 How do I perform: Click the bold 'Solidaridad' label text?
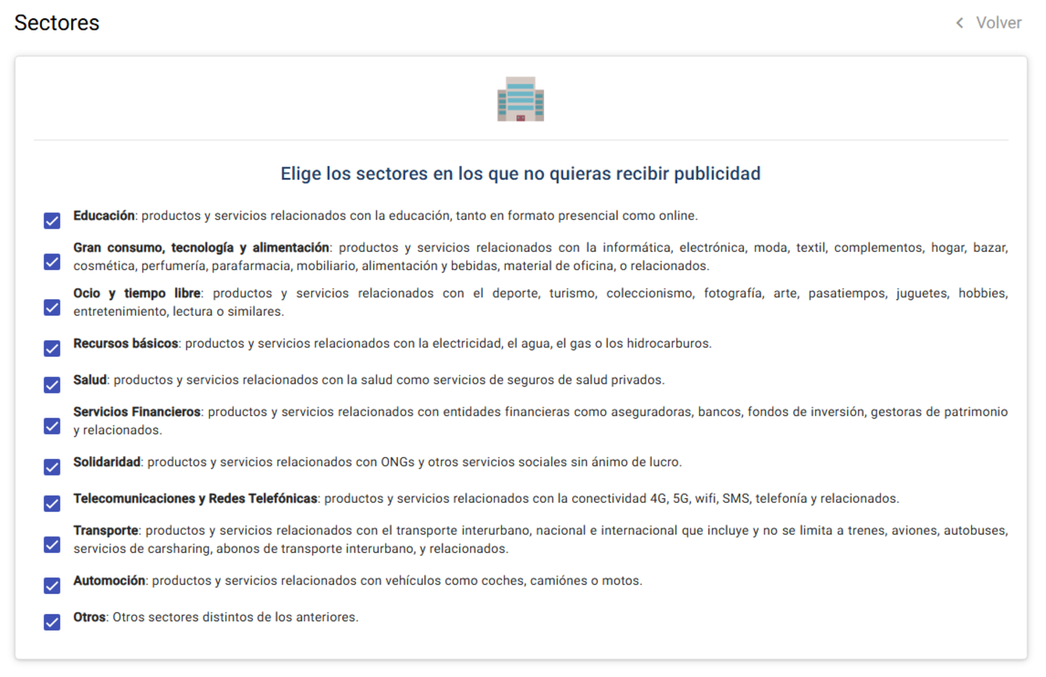(107, 462)
